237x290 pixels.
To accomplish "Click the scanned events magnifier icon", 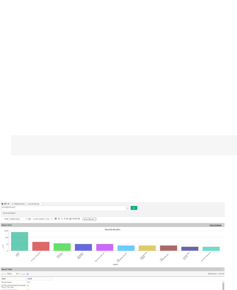I will point(62,219).
